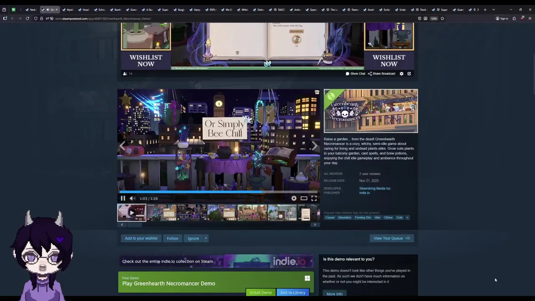The height and width of the screenshot is (301, 535).
Task: Select the fifth thumbnail with brick buildings
Action: pos(252,212)
